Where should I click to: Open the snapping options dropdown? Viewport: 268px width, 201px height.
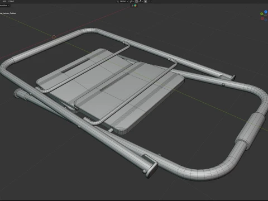click(x=141, y=1)
